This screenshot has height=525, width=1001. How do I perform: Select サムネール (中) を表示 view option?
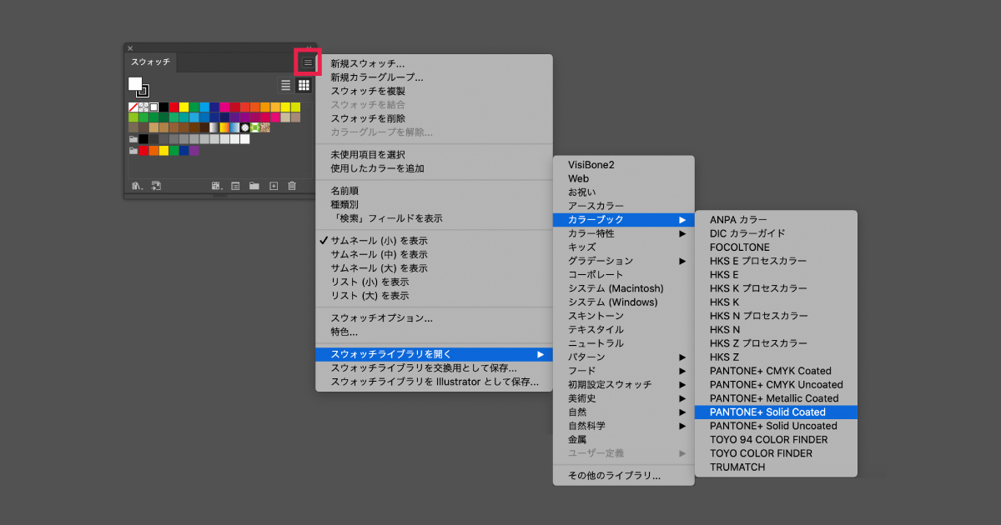[434, 254]
